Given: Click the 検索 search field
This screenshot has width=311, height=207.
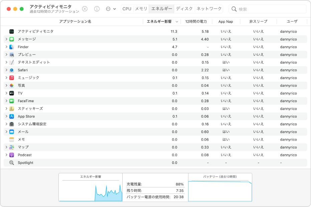Looking at the screenshot, I should click(268, 9).
